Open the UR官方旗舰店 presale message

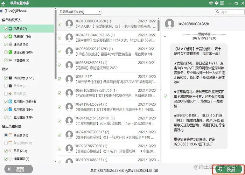point(107,51)
